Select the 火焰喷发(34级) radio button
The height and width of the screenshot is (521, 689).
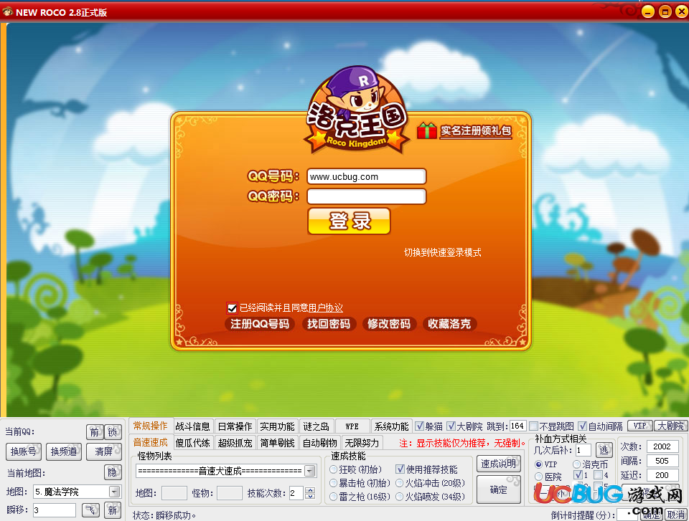click(x=400, y=497)
